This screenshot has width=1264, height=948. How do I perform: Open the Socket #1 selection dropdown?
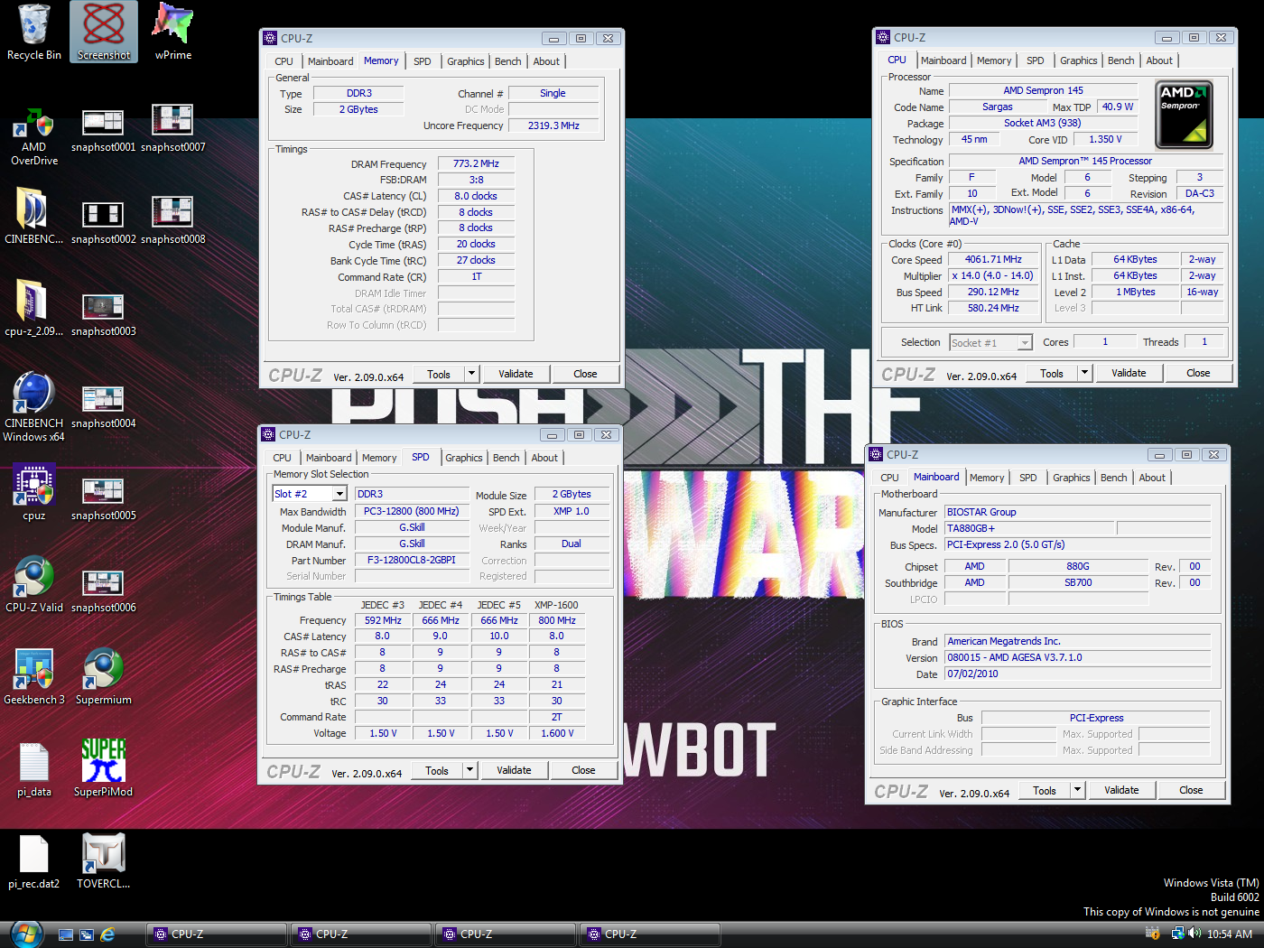click(990, 343)
